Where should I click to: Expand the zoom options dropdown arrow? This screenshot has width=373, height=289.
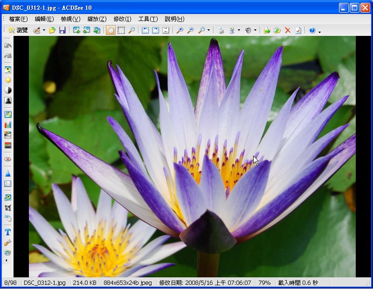point(208,30)
